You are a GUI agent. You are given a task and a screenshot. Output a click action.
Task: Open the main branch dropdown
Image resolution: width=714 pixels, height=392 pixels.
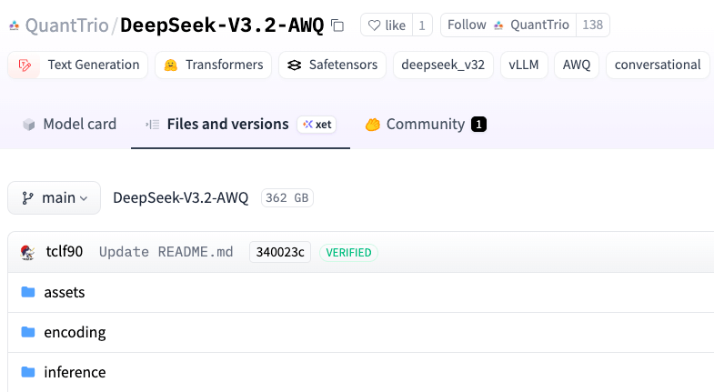point(55,198)
